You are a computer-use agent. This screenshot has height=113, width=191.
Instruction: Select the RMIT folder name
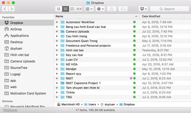69,78
